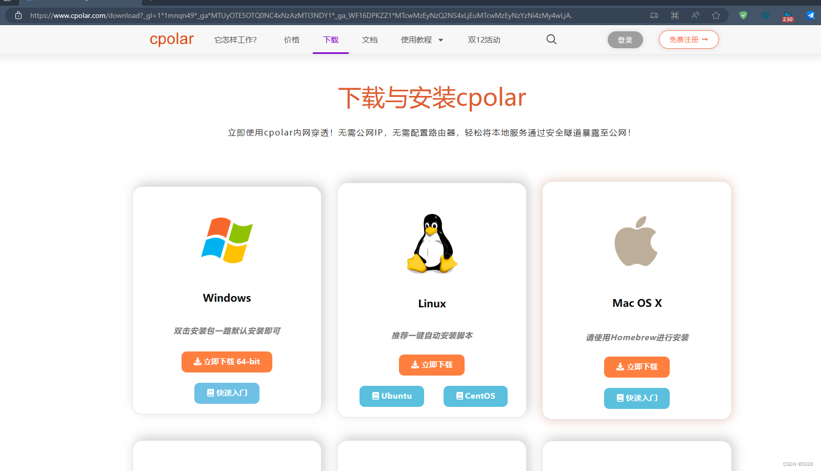Click the screen cast icon in address bar
This screenshot has width=821, height=471.
(654, 15)
